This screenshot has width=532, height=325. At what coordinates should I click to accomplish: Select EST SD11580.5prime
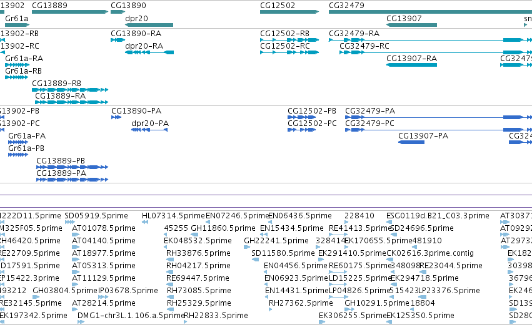click(283, 253)
